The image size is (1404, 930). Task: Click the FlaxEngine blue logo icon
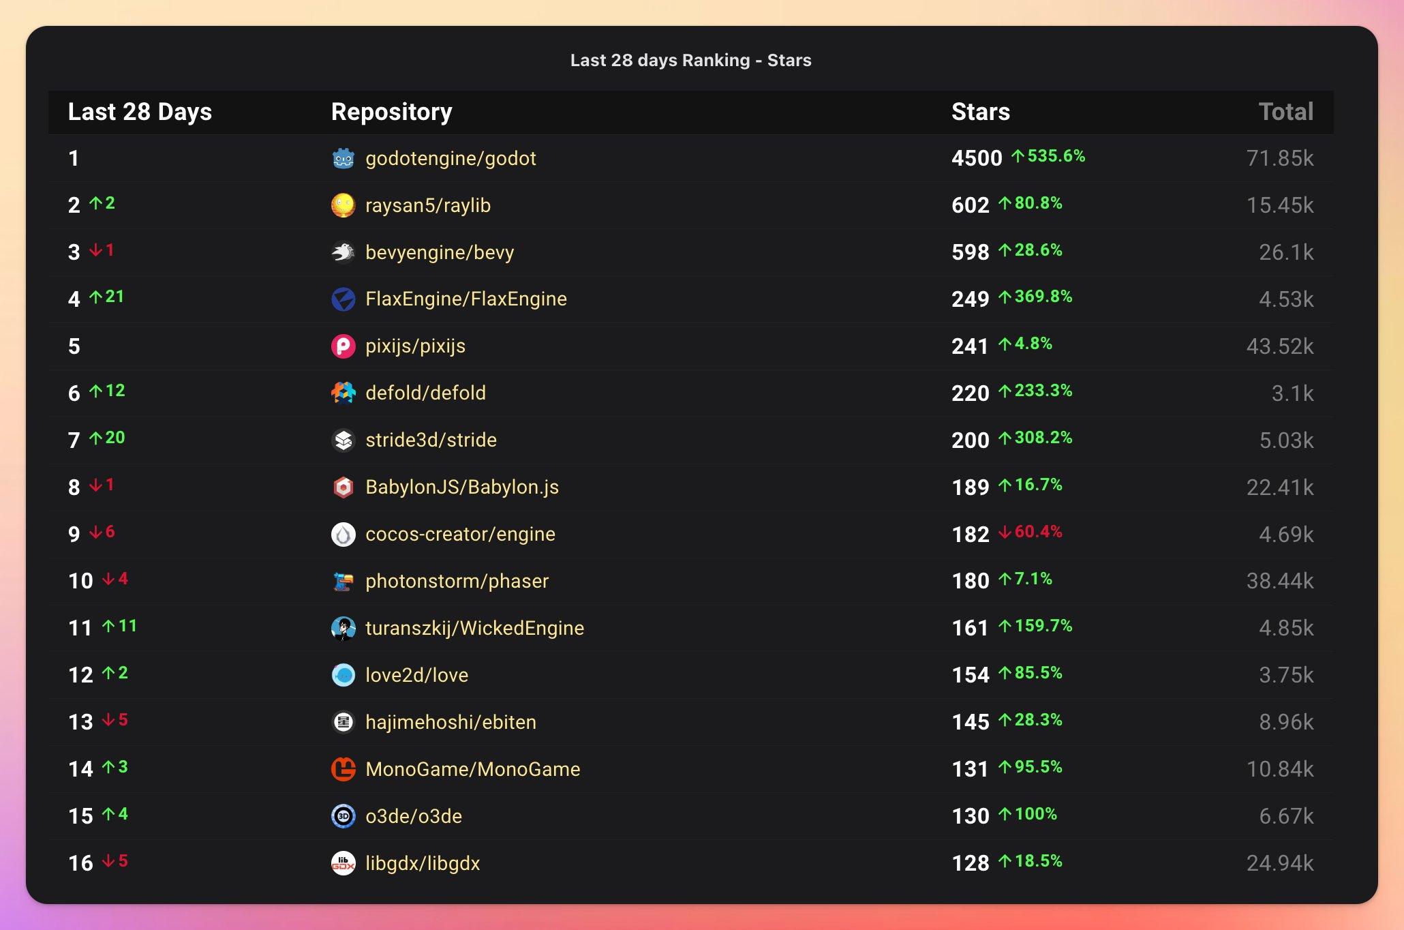tap(343, 299)
